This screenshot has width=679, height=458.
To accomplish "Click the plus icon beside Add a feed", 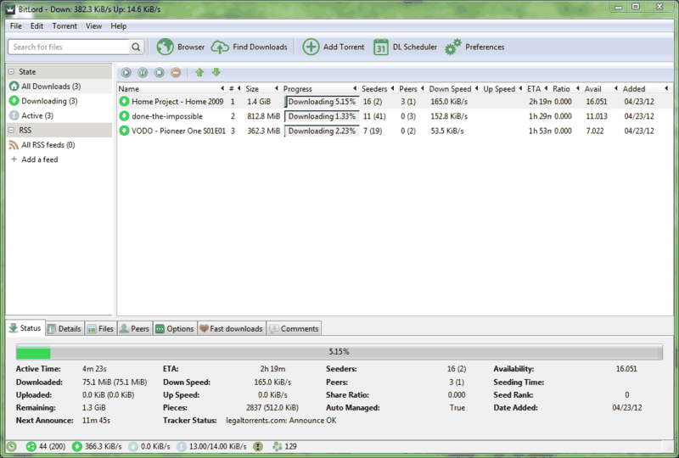I will tap(14, 159).
